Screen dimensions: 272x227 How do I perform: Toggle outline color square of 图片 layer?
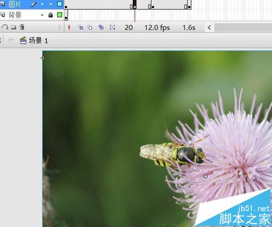[59, 4]
